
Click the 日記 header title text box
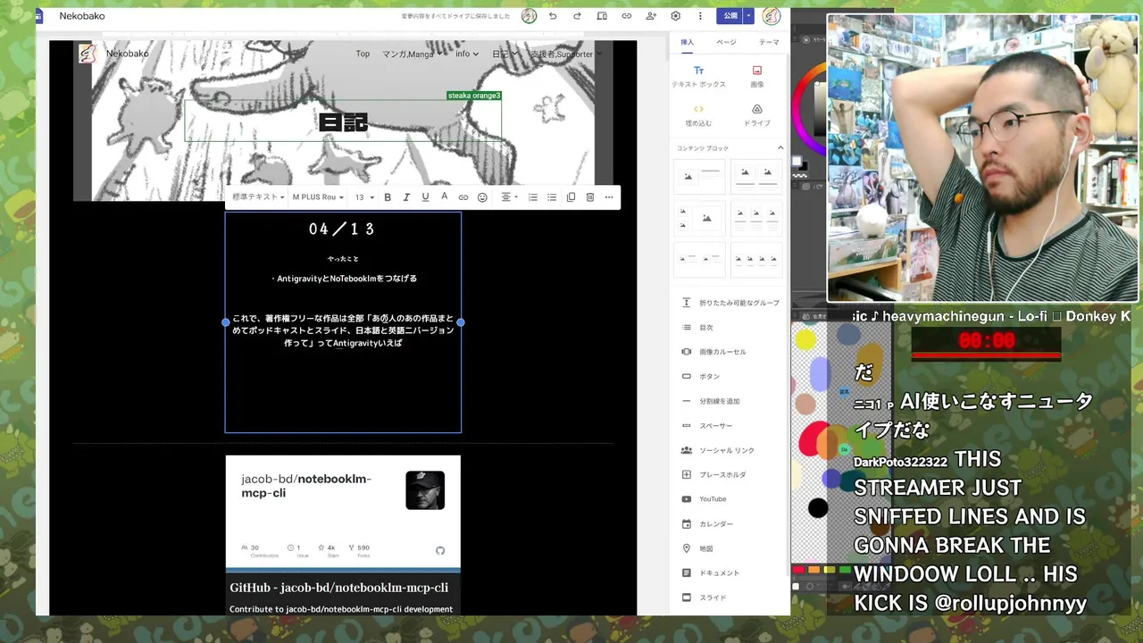pos(343,121)
